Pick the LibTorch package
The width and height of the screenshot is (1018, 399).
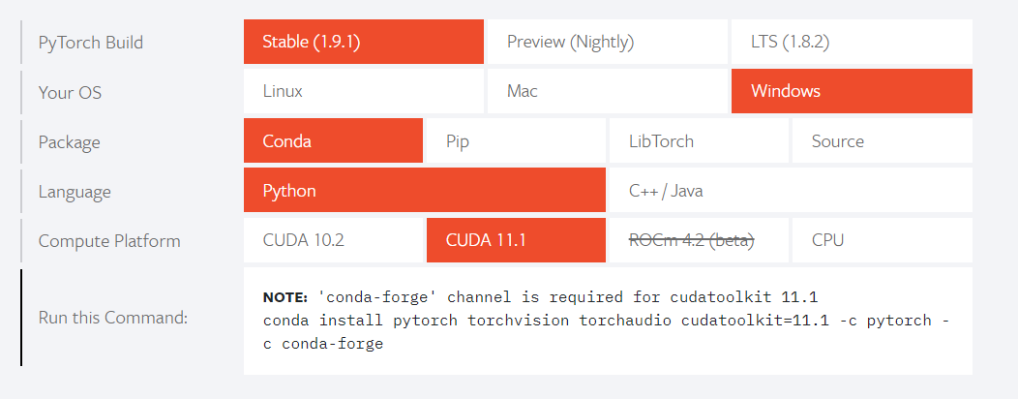point(697,141)
